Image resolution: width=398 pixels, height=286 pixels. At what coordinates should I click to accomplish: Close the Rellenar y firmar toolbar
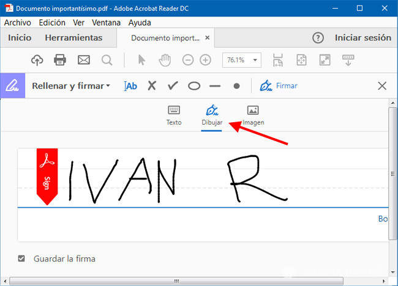pos(382,86)
